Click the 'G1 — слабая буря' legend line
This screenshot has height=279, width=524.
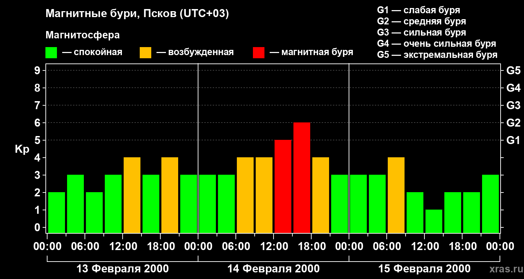click(x=419, y=10)
